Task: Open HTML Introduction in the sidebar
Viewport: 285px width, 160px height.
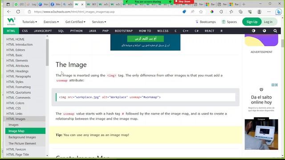Action: click(20, 44)
